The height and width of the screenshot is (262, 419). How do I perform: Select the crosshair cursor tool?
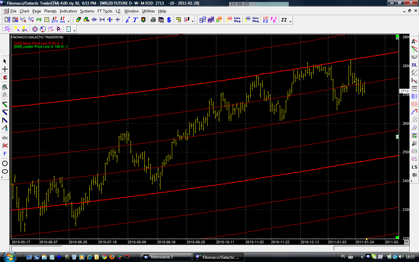(5, 69)
